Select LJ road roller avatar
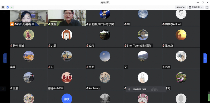210x104 pixels. point(67,56)
